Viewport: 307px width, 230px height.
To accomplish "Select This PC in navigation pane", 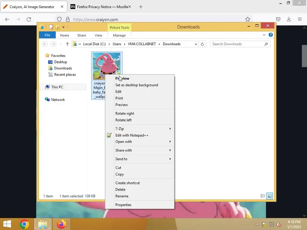I will click(63, 87).
